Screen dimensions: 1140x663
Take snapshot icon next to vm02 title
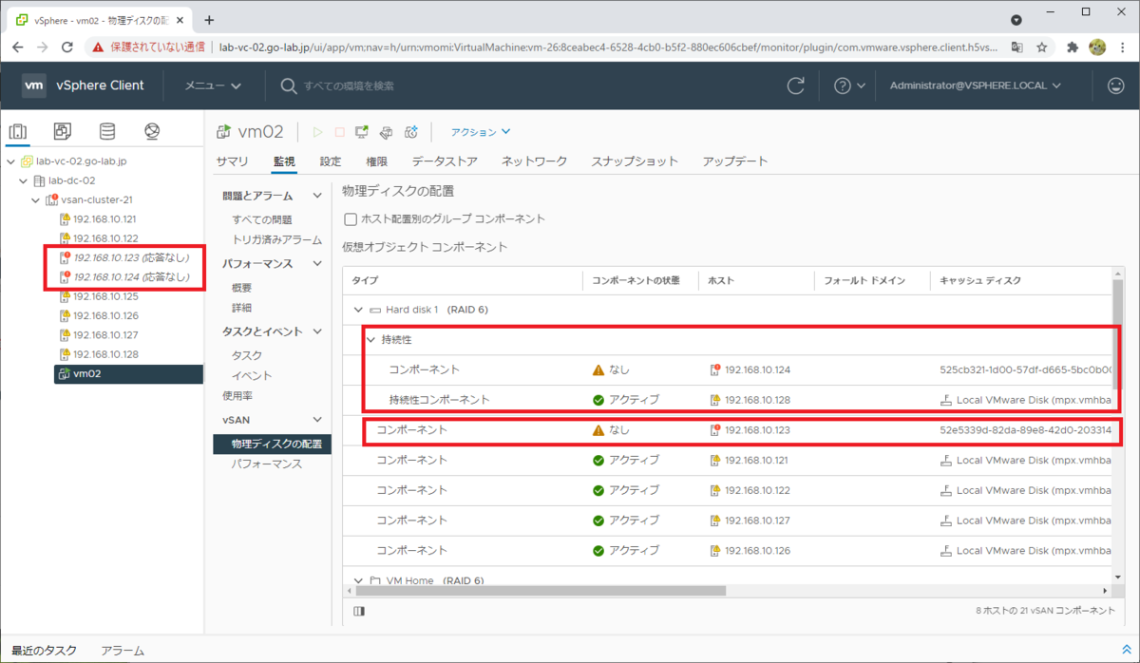(411, 132)
